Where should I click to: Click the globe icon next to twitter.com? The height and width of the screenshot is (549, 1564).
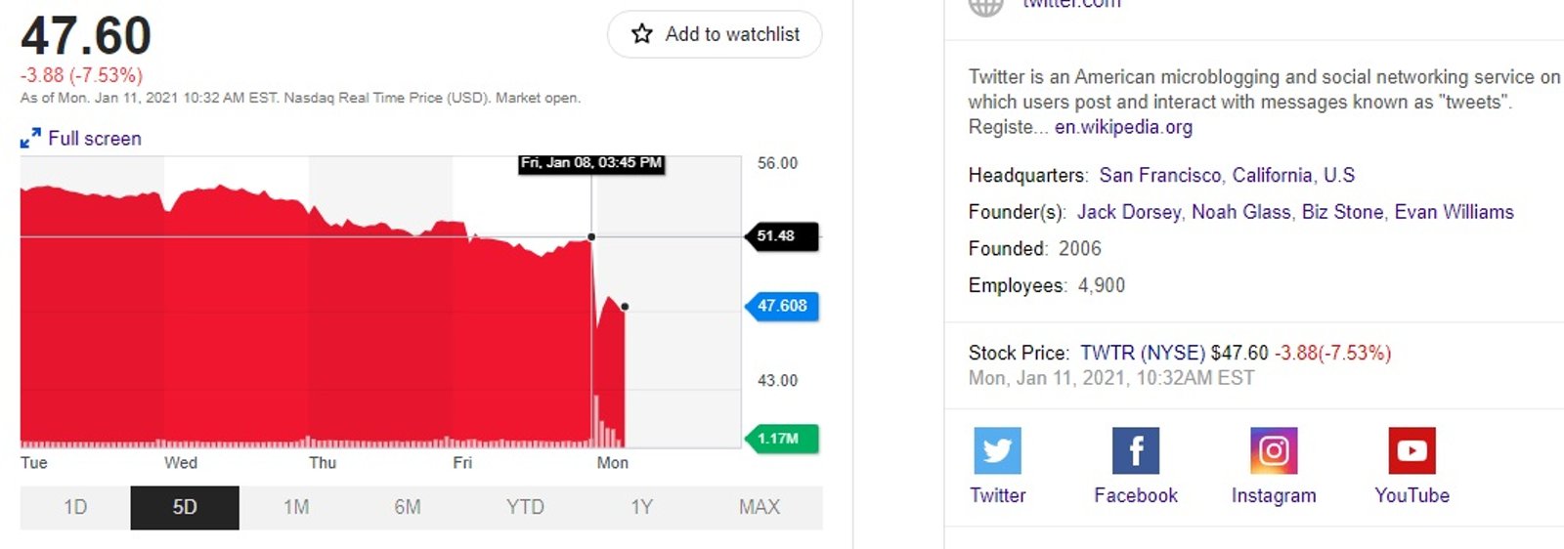[985, 6]
